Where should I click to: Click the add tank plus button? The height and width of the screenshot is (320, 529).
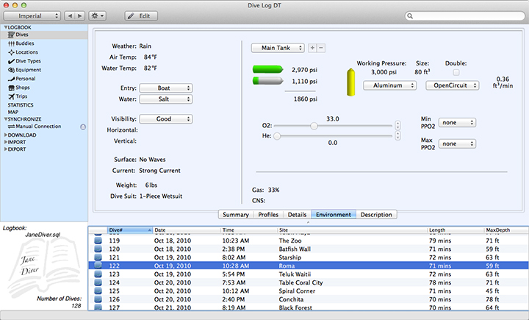(312, 48)
